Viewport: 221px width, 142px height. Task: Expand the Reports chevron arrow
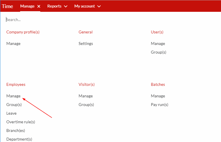[66, 6]
